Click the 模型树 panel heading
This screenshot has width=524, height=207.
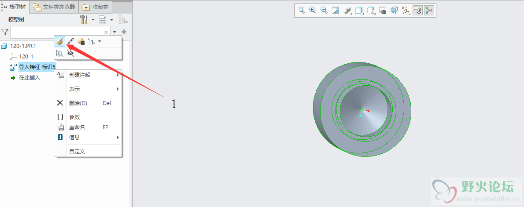(16, 20)
